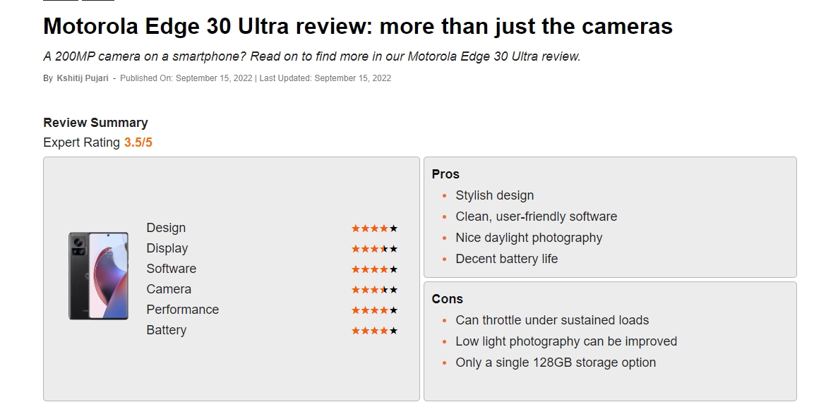The image size is (814, 414).
Task: Click the Performance star rating icons
Action: (374, 310)
